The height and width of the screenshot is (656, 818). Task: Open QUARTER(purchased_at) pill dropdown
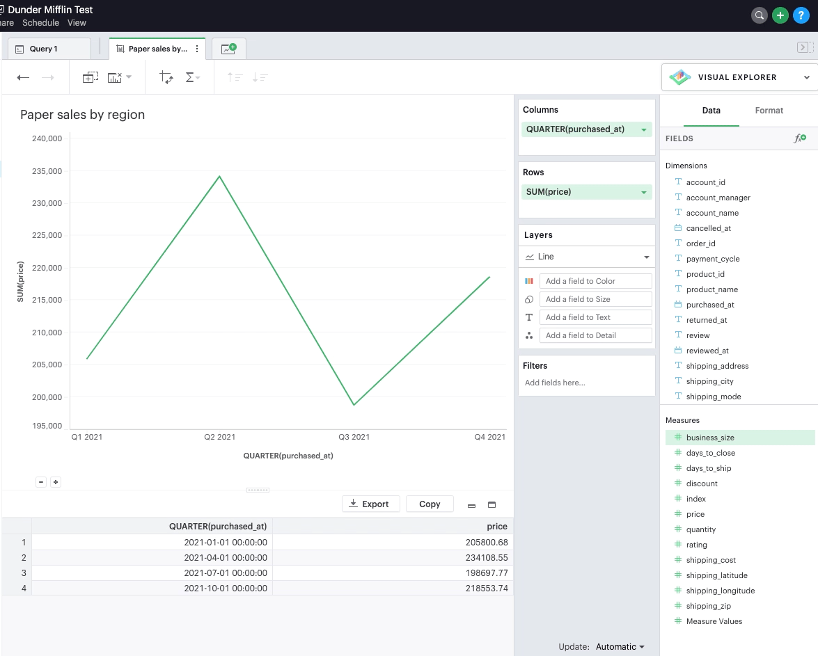(644, 129)
